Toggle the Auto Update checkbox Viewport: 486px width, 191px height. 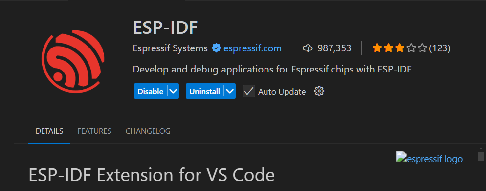click(248, 91)
